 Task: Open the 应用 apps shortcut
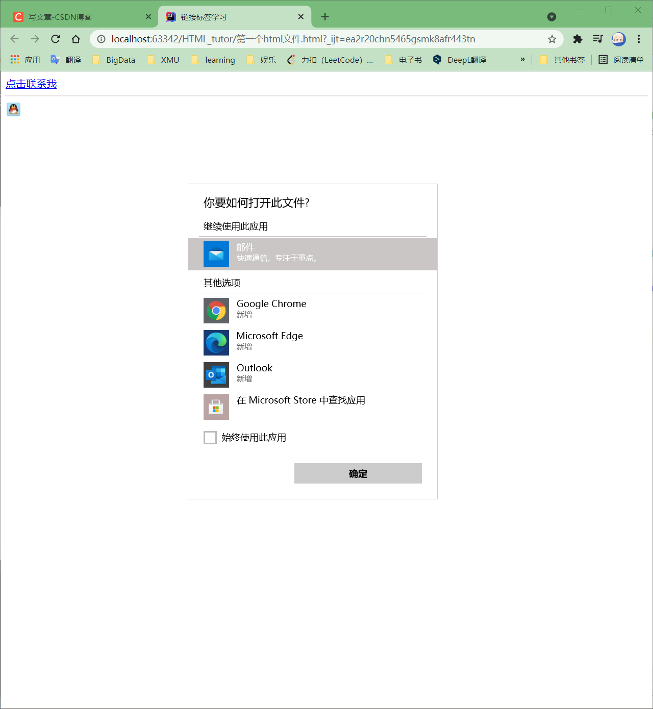coord(25,60)
